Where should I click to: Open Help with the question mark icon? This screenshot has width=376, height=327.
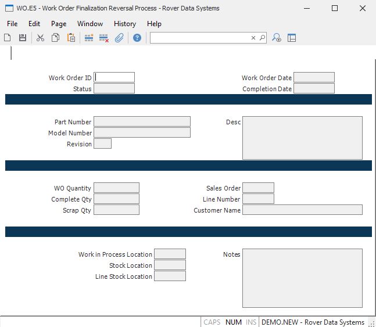(x=137, y=38)
